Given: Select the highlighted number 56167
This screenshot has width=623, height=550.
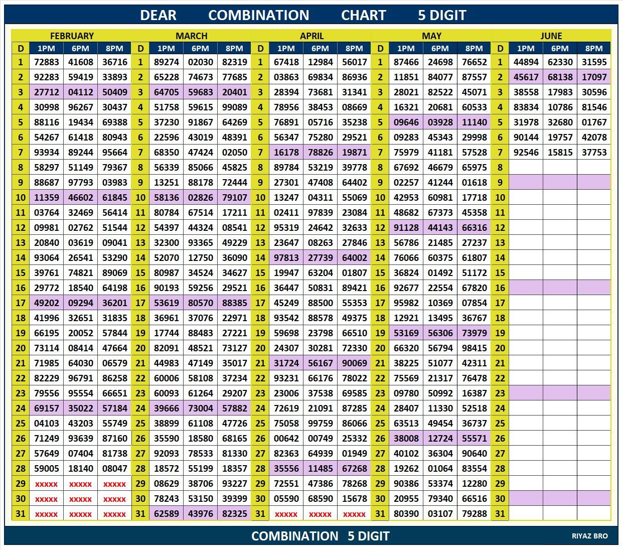Looking at the screenshot, I should click(x=320, y=363).
